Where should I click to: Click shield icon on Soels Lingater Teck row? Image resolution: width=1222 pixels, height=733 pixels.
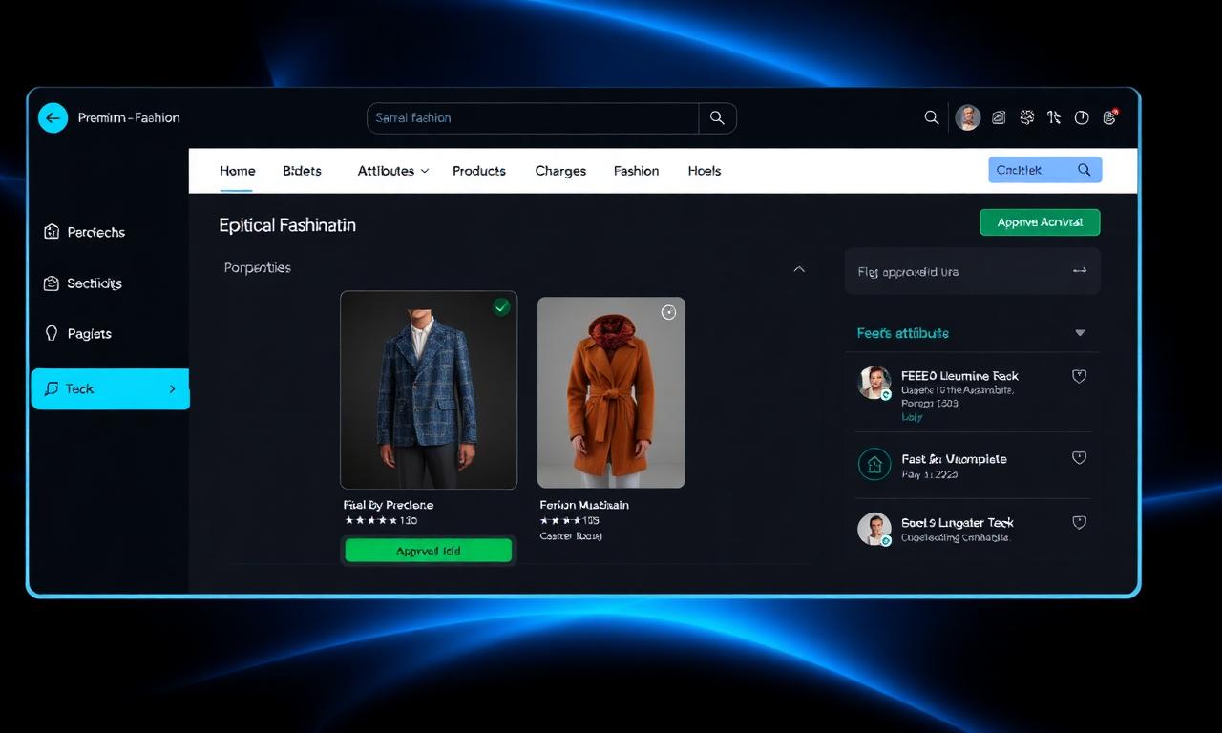point(1080,522)
